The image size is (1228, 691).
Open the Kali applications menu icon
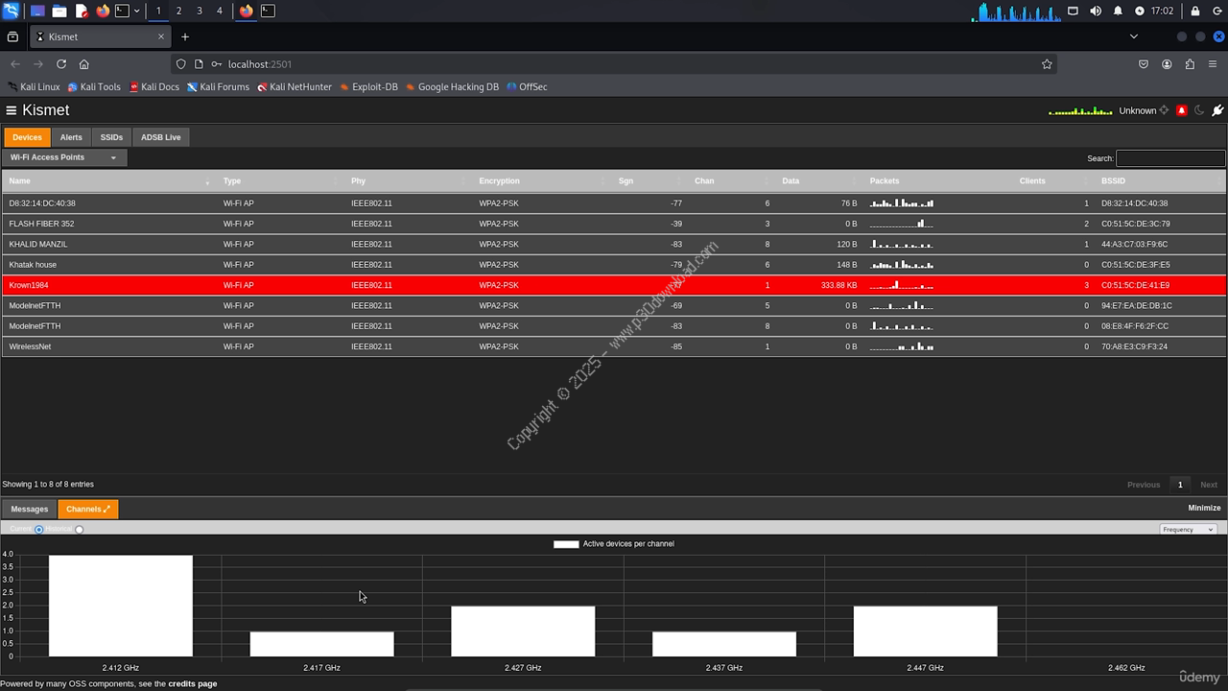(x=12, y=11)
